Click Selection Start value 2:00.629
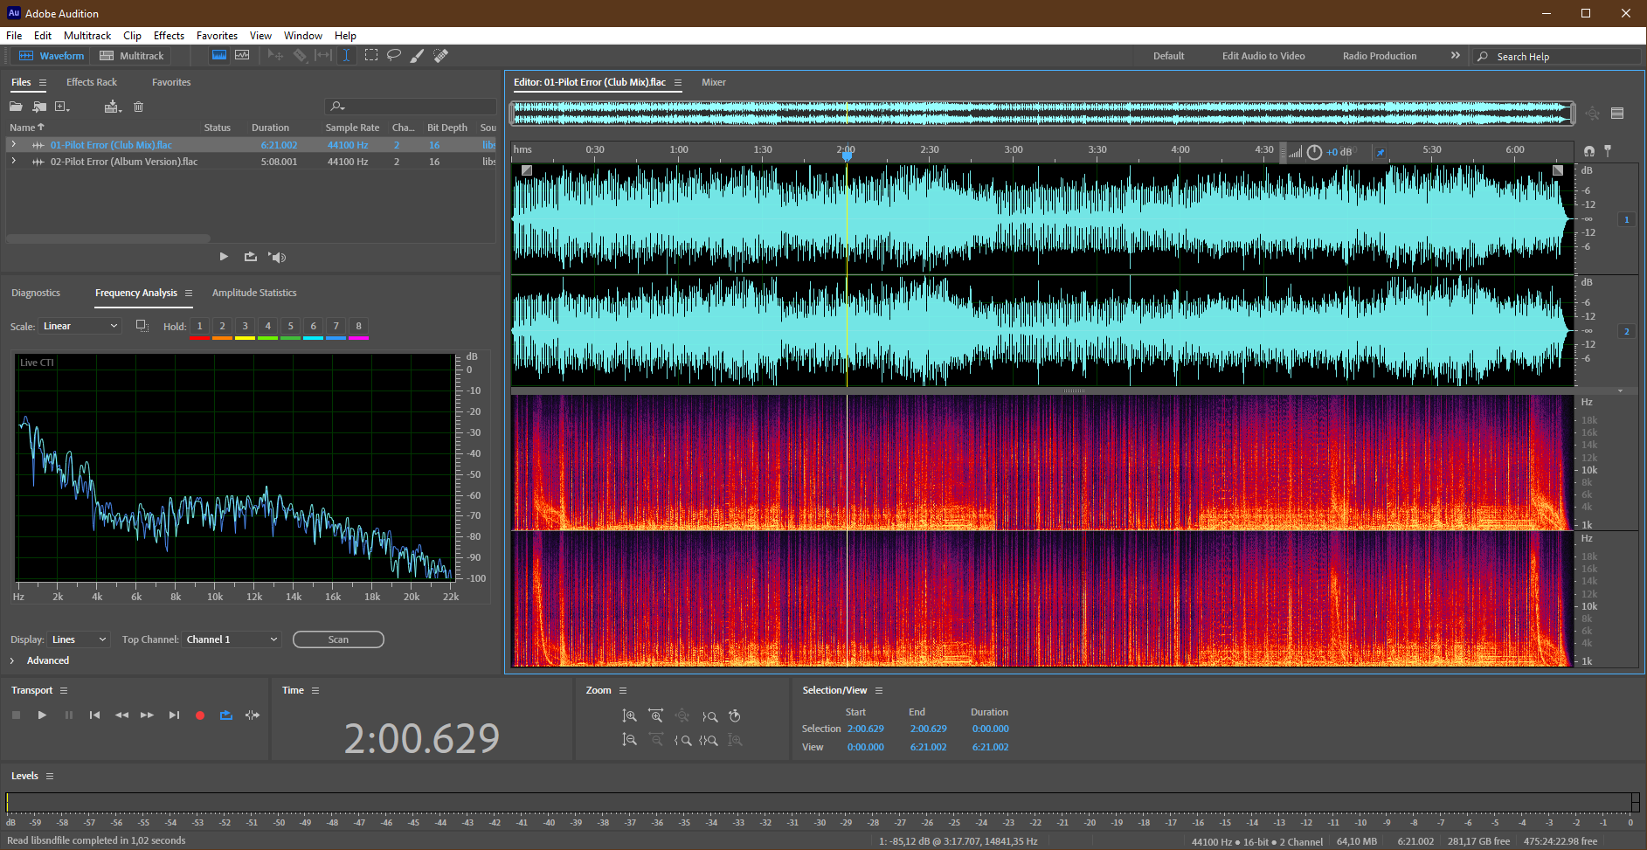This screenshot has width=1647, height=850. pyautogui.click(x=865, y=729)
